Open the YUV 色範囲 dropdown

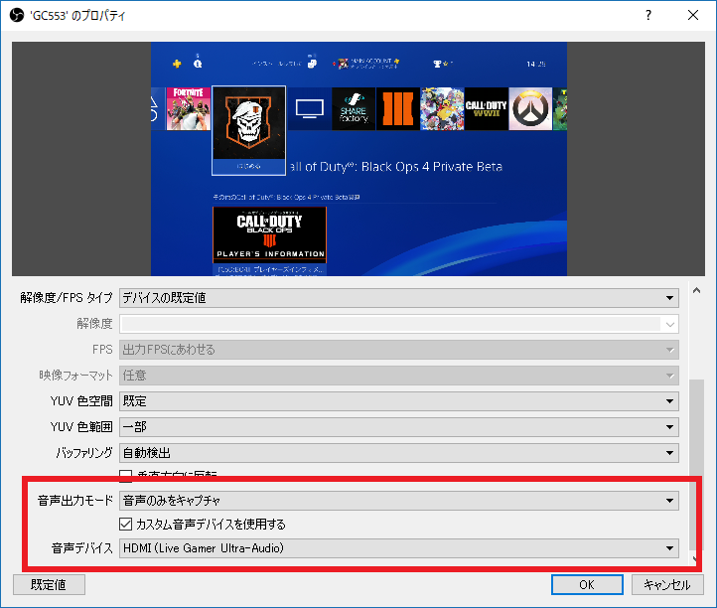[399, 427]
